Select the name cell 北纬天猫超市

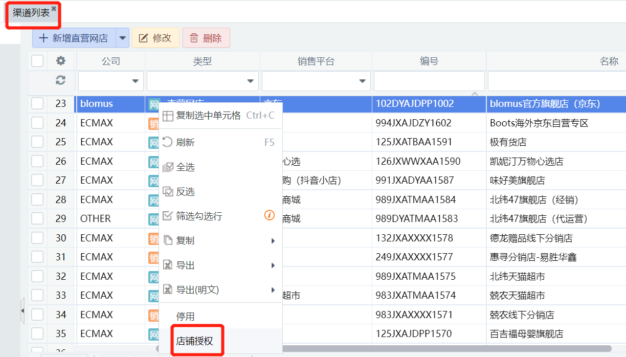(x=556, y=276)
